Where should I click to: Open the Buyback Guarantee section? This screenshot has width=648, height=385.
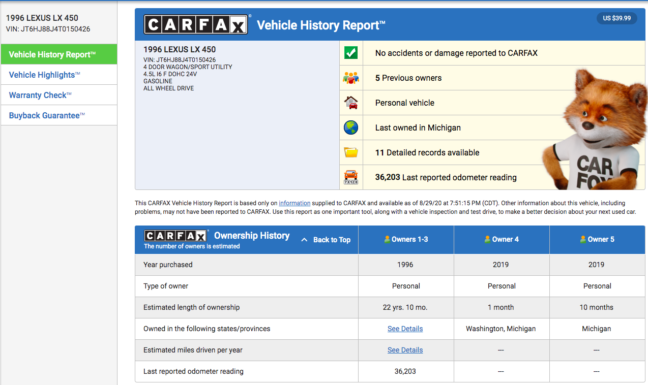(59, 115)
